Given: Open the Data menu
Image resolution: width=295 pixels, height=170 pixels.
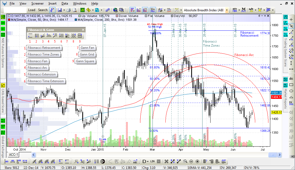Looking at the screenshot, I should pos(65,4).
